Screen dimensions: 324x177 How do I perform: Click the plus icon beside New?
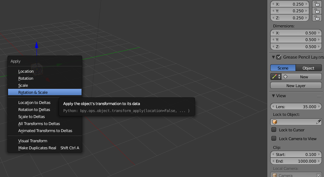pos(285,77)
